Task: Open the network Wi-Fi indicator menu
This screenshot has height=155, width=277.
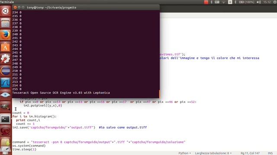Action: point(223,2)
